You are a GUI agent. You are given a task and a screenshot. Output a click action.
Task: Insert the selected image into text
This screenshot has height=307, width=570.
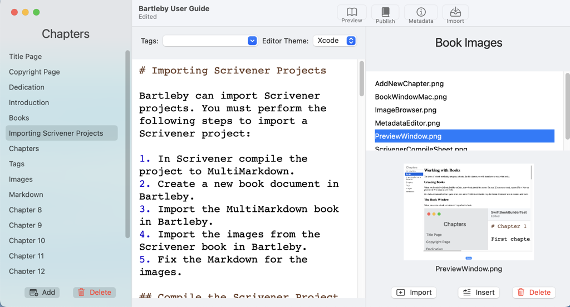pyautogui.click(x=479, y=292)
